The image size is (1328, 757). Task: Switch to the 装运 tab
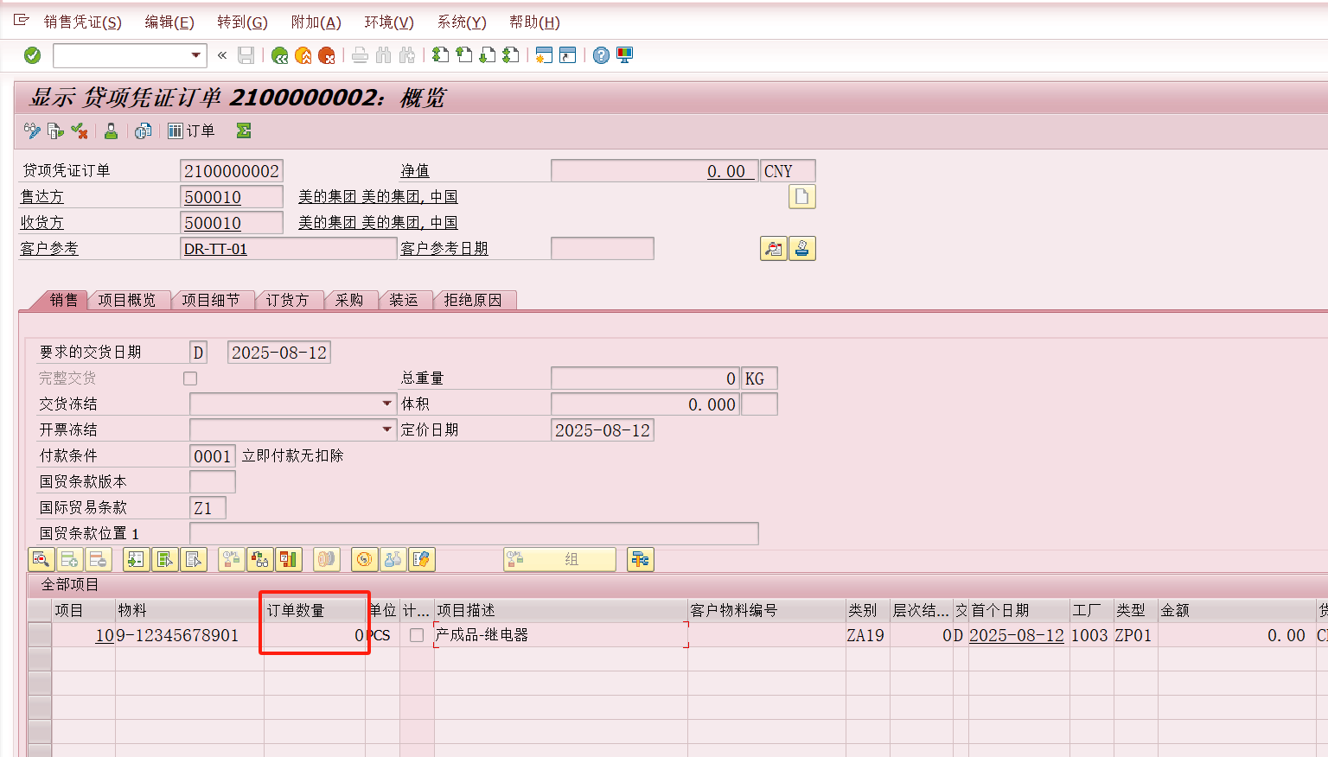tap(404, 300)
